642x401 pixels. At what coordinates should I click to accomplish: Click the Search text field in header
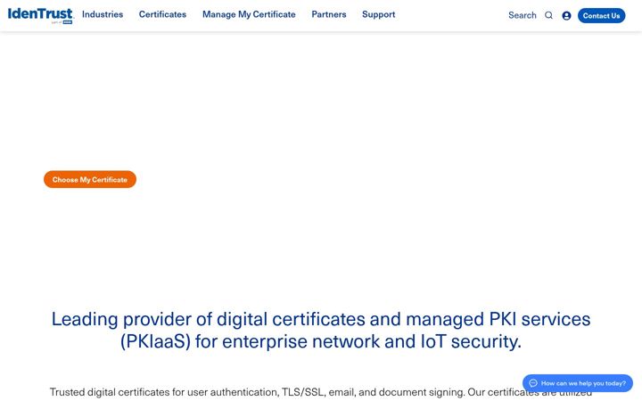522,15
